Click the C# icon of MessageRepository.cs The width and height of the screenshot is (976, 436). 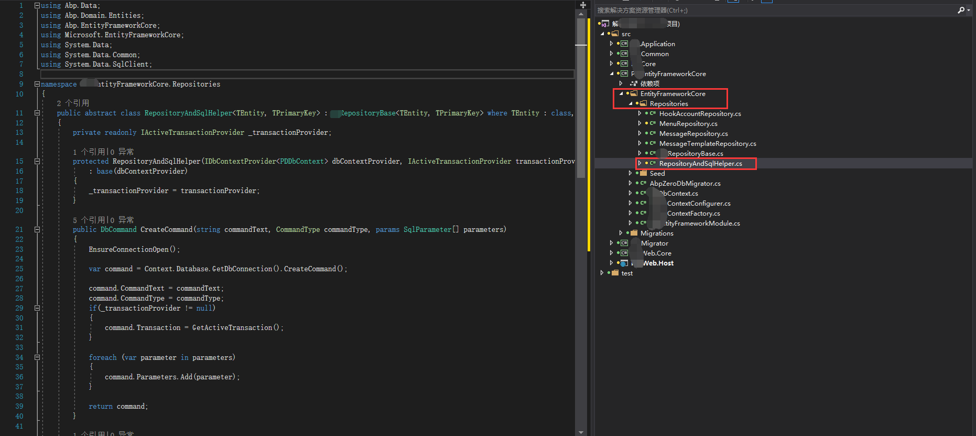pyautogui.click(x=653, y=133)
